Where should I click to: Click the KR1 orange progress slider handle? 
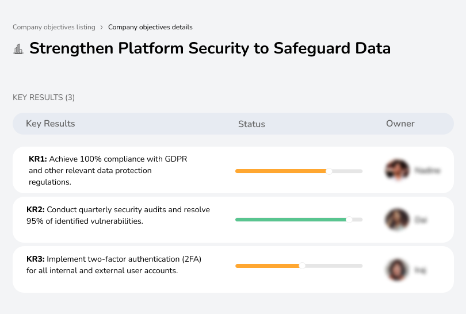coord(329,171)
